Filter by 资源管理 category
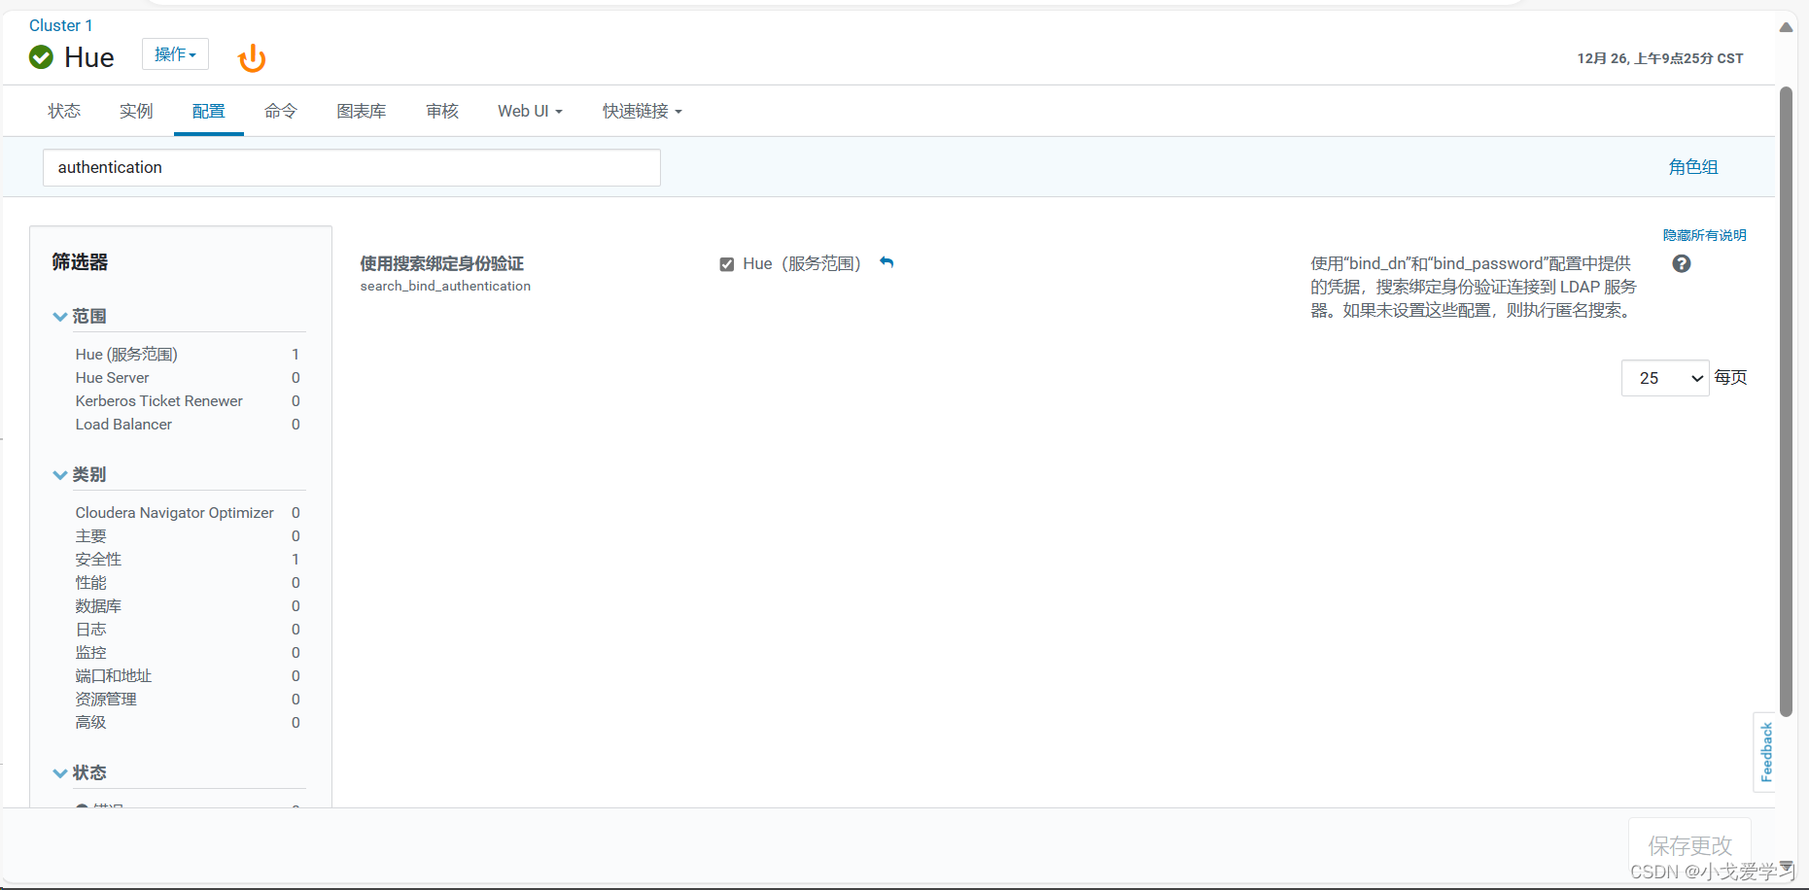1809x890 pixels. coord(106,700)
